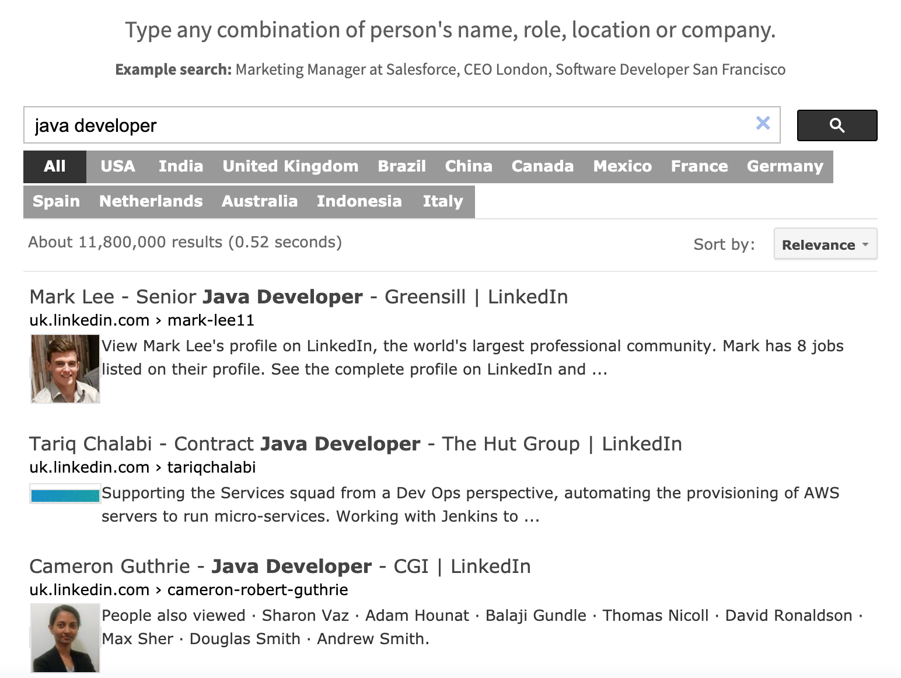This screenshot has width=901, height=678.
Task: Open Tariq Chalabi's profile link
Action: (x=356, y=443)
